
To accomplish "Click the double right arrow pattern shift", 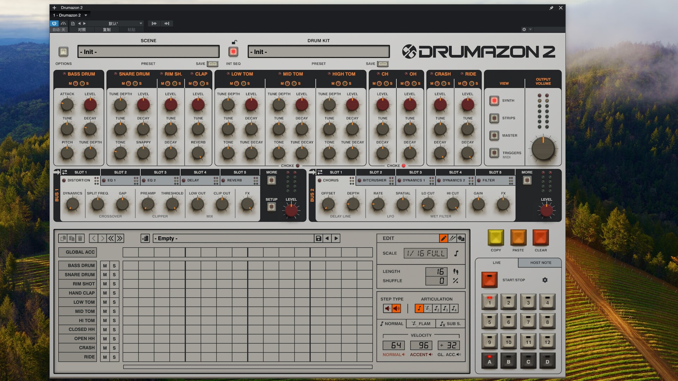I will pyautogui.click(x=120, y=238).
